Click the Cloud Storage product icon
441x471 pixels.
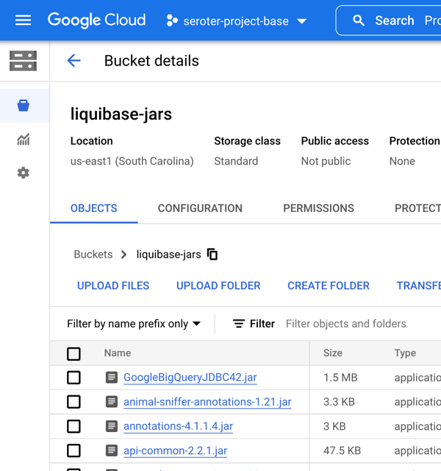click(23, 61)
